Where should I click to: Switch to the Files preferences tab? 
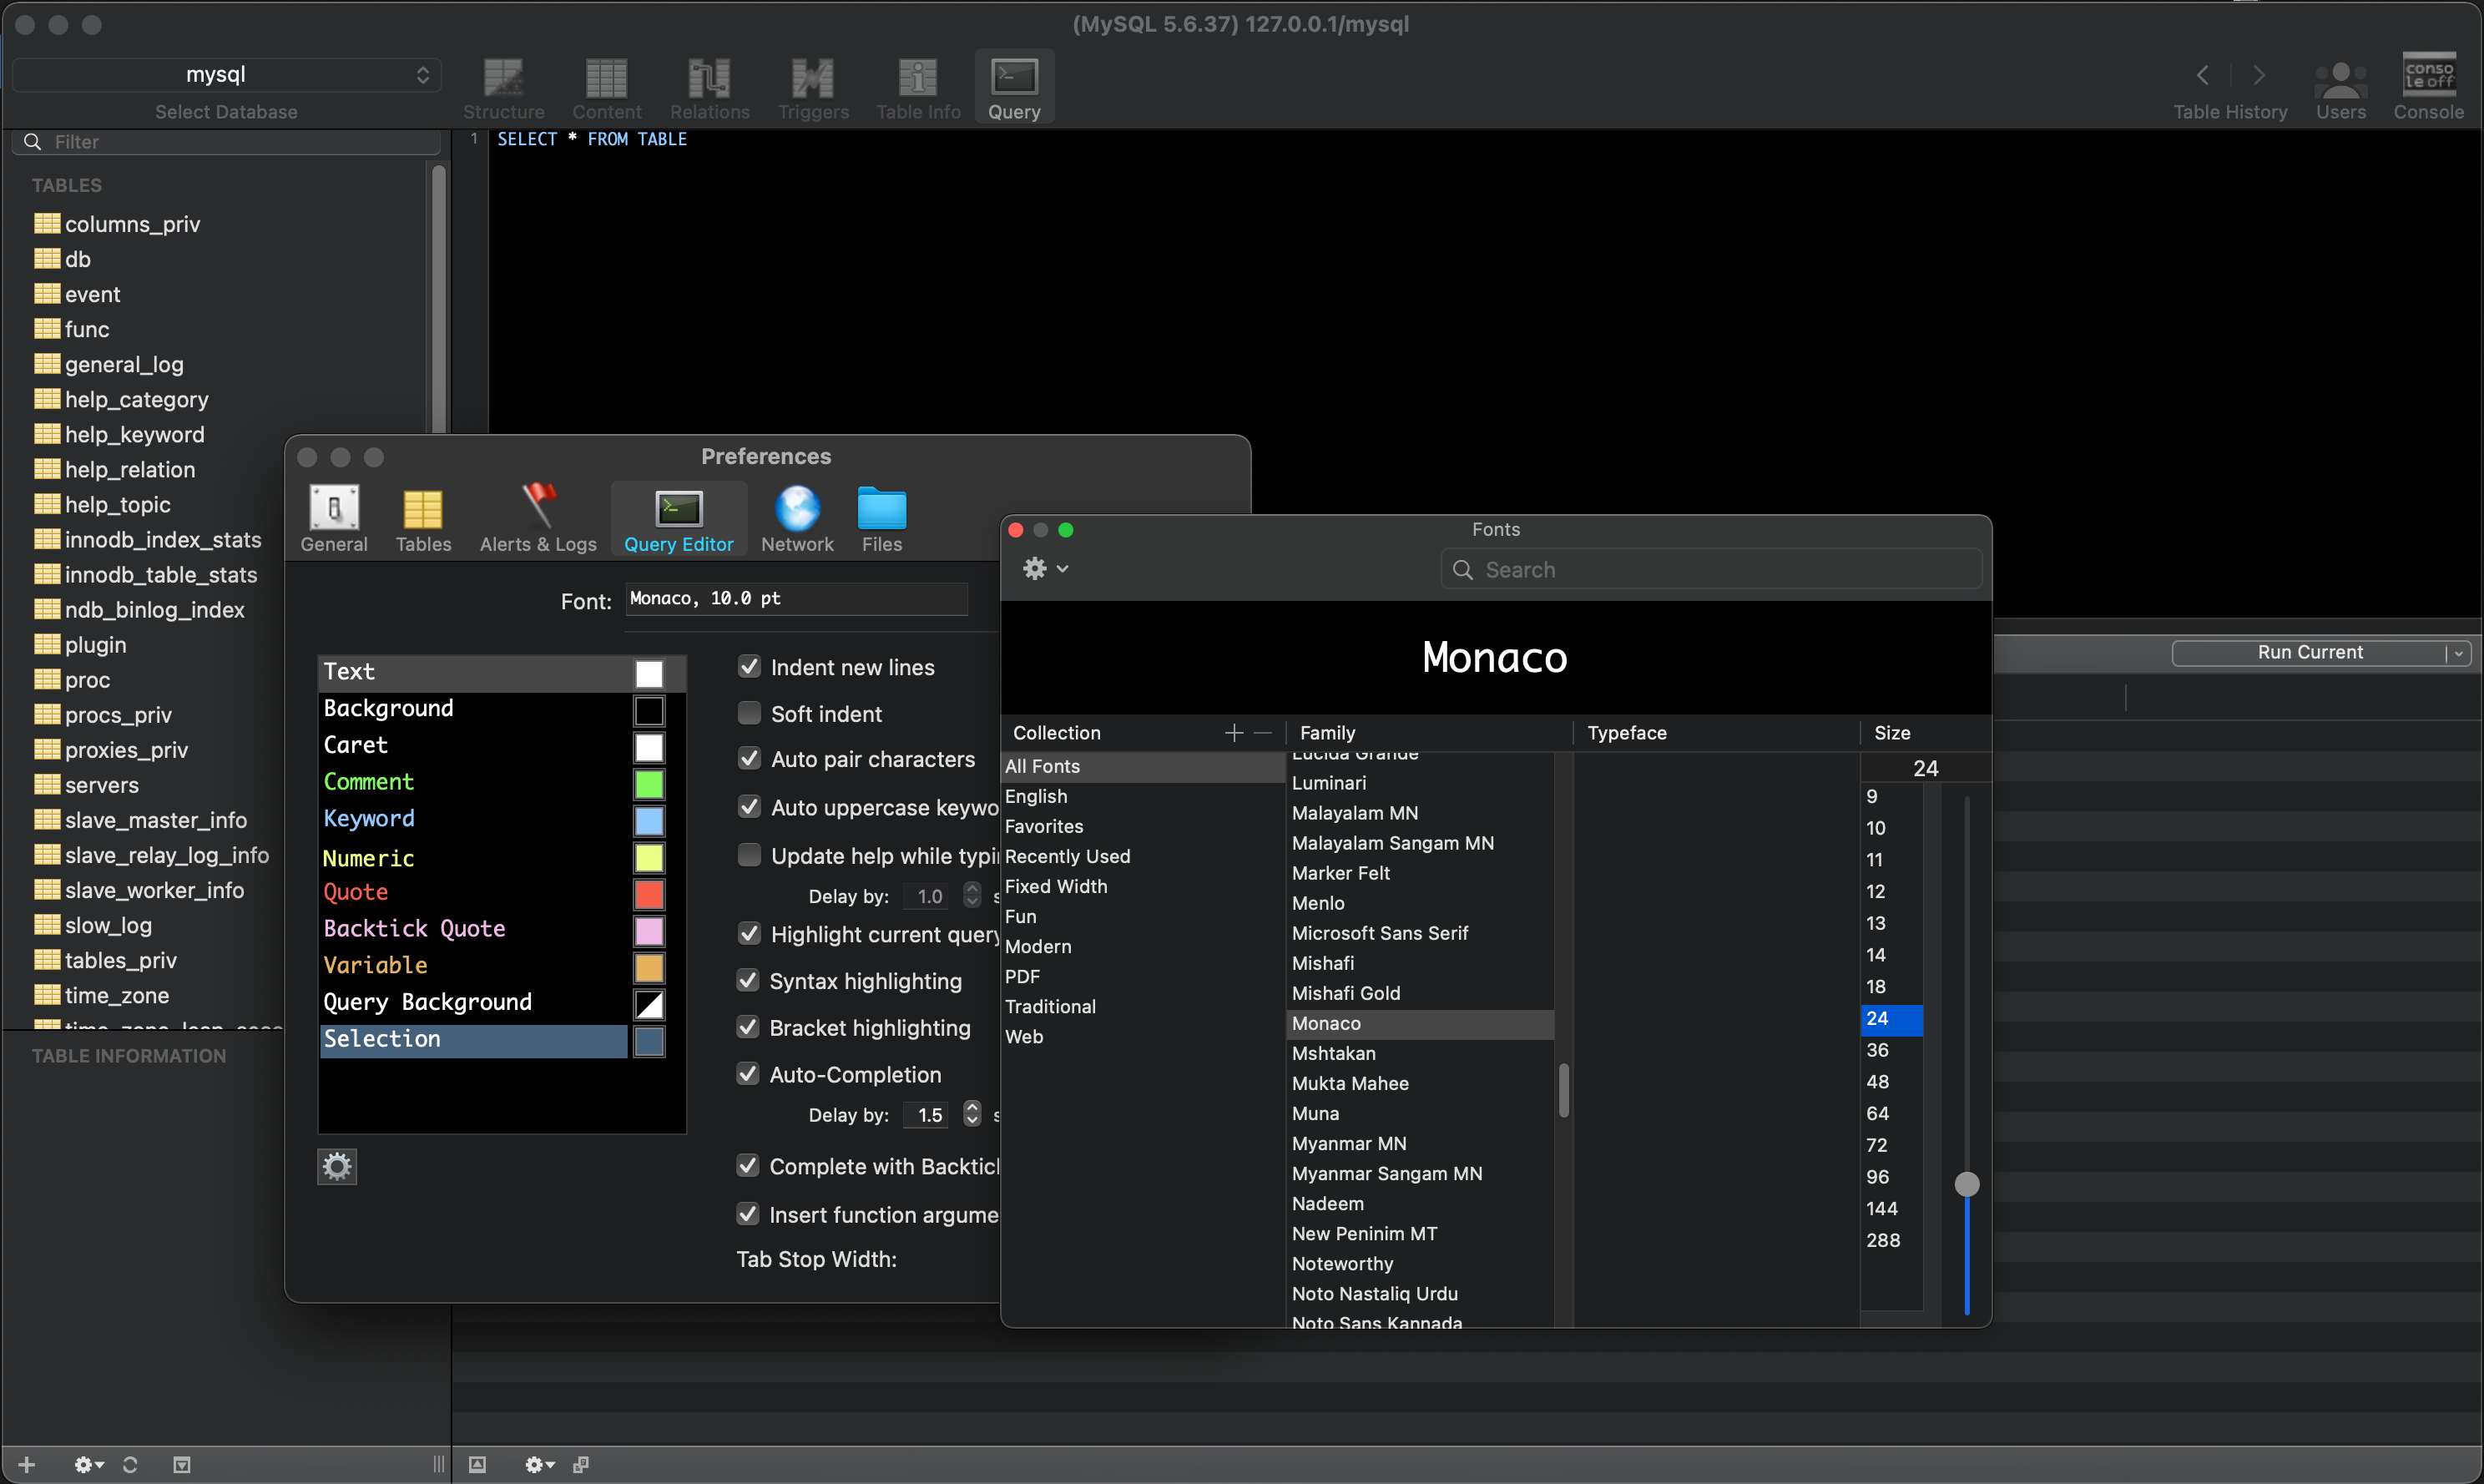click(x=881, y=518)
